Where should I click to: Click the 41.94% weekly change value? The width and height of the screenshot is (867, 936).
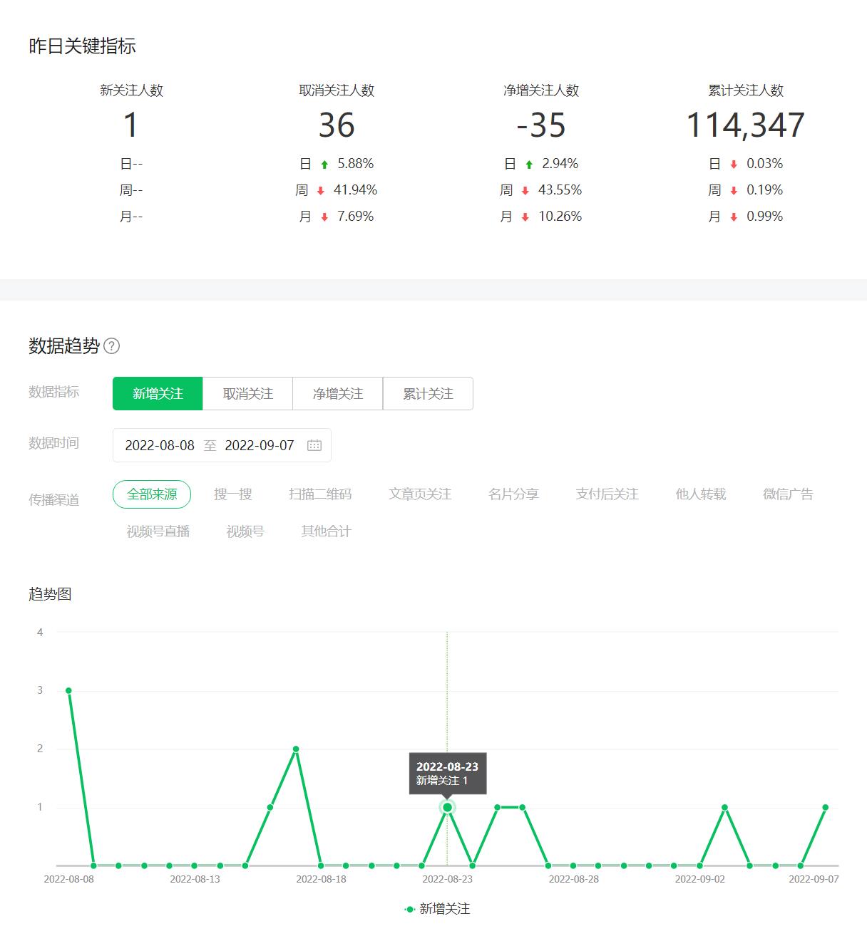[x=355, y=190]
